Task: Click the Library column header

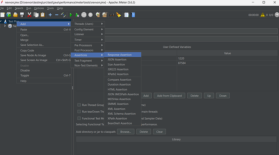Action: (x=176, y=140)
